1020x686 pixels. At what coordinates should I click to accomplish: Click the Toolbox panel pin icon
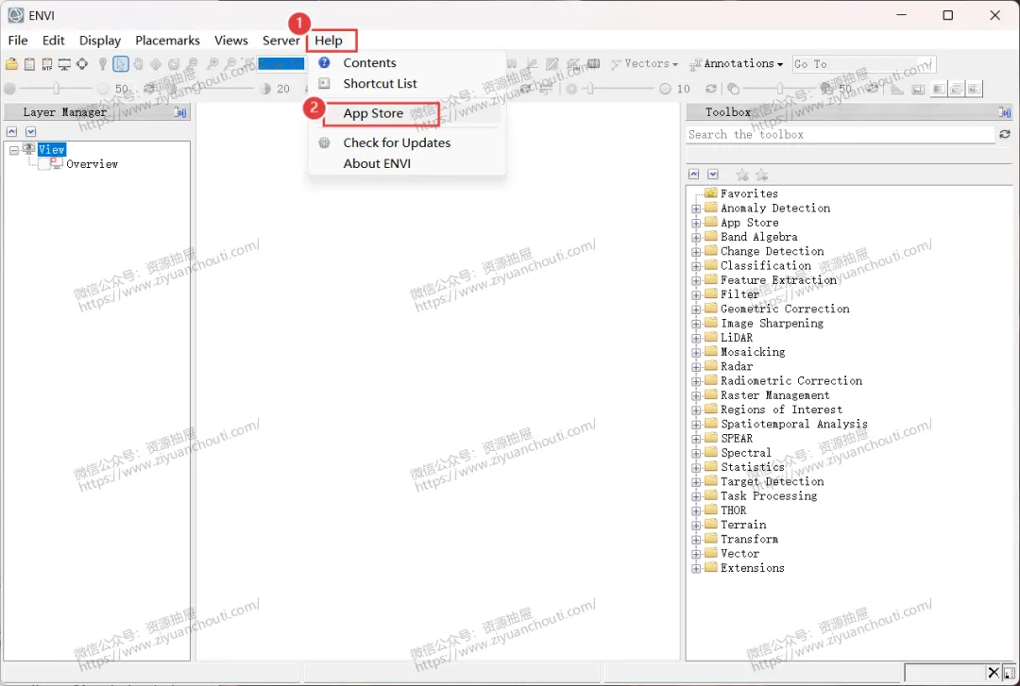[1005, 112]
